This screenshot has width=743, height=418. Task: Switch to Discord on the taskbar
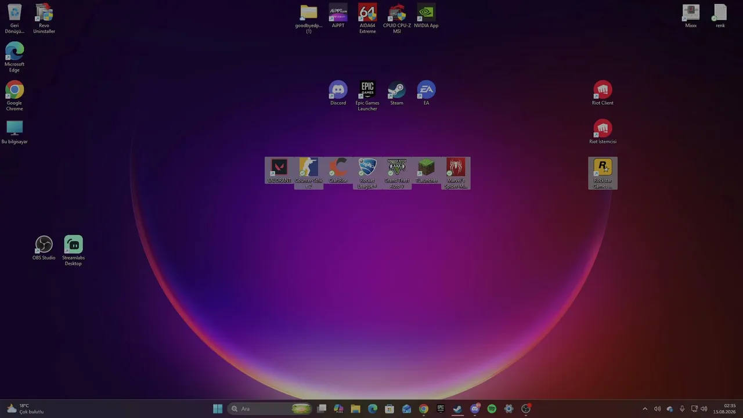pyautogui.click(x=475, y=409)
